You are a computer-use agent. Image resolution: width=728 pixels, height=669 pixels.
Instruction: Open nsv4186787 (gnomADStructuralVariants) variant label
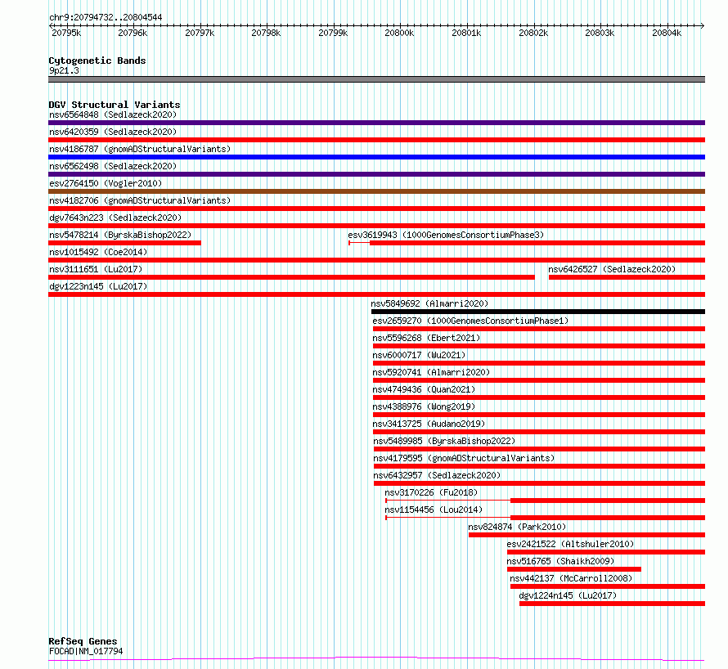pos(140,149)
